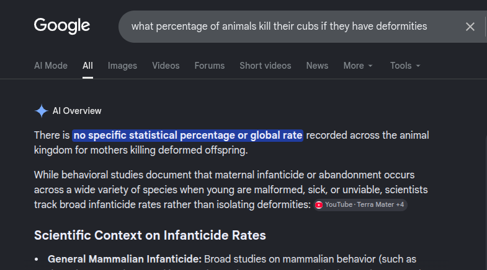The width and height of the screenshot is (487, 270).
Task: Select the All tab
Action: coord(87,66)
